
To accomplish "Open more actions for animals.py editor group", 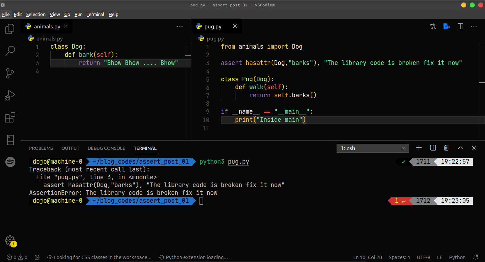I will coord(180,26).
